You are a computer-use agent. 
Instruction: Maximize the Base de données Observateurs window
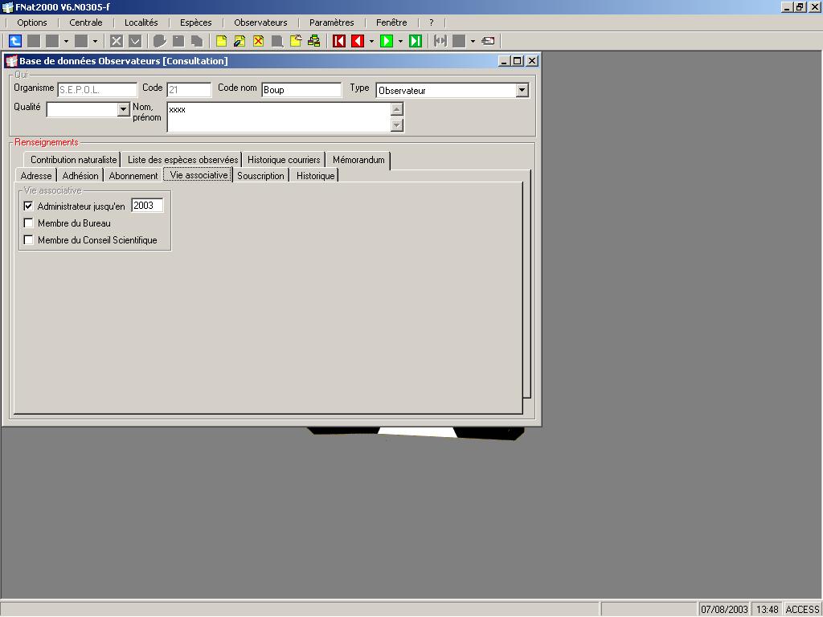click(x=518, y=61)
